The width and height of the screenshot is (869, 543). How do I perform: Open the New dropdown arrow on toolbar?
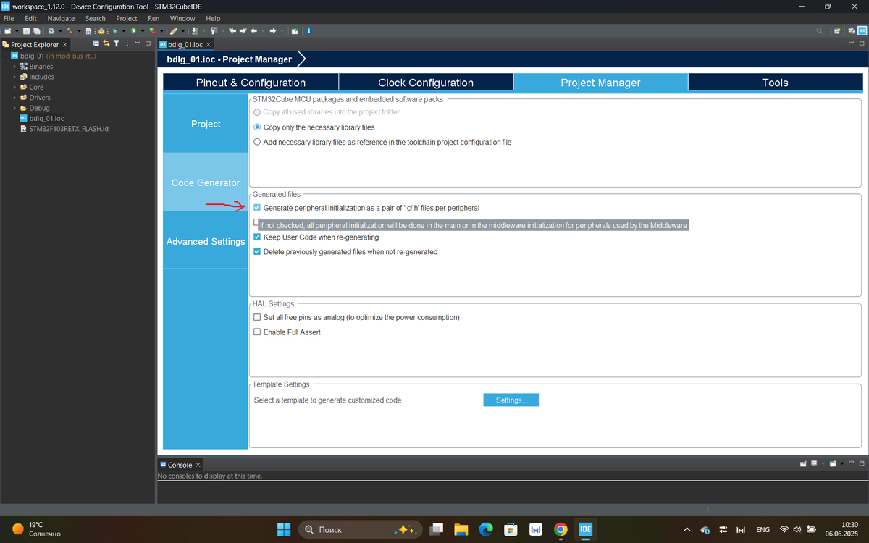click(17, 30)
